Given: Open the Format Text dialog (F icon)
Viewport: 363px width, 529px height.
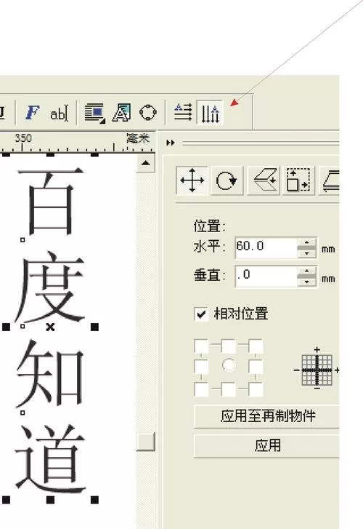Looking at the screenshot, I should pyautogui.click(x=33, y=112).
